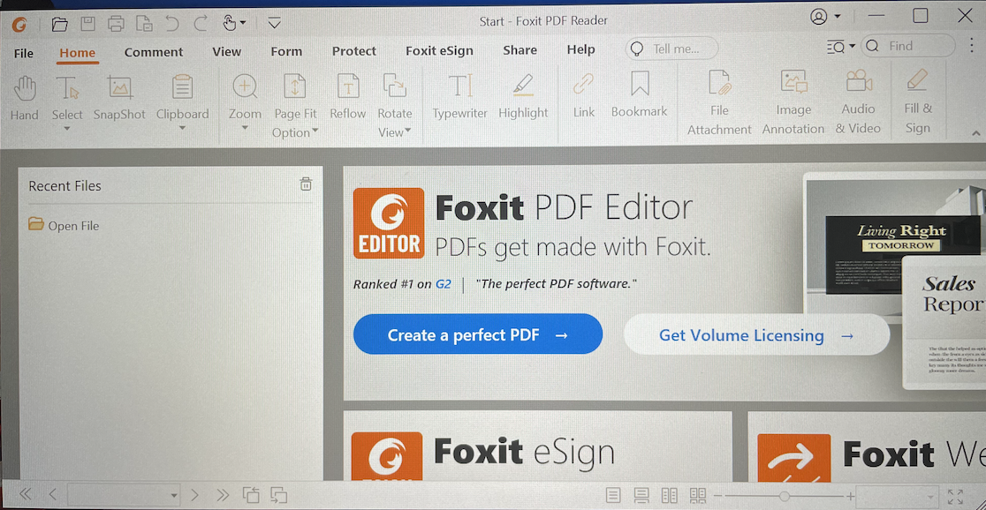Viewport: 986px width, 510px height.
Task: Expand the Clipboard dropdown arrow
Action: coord(182,128)
